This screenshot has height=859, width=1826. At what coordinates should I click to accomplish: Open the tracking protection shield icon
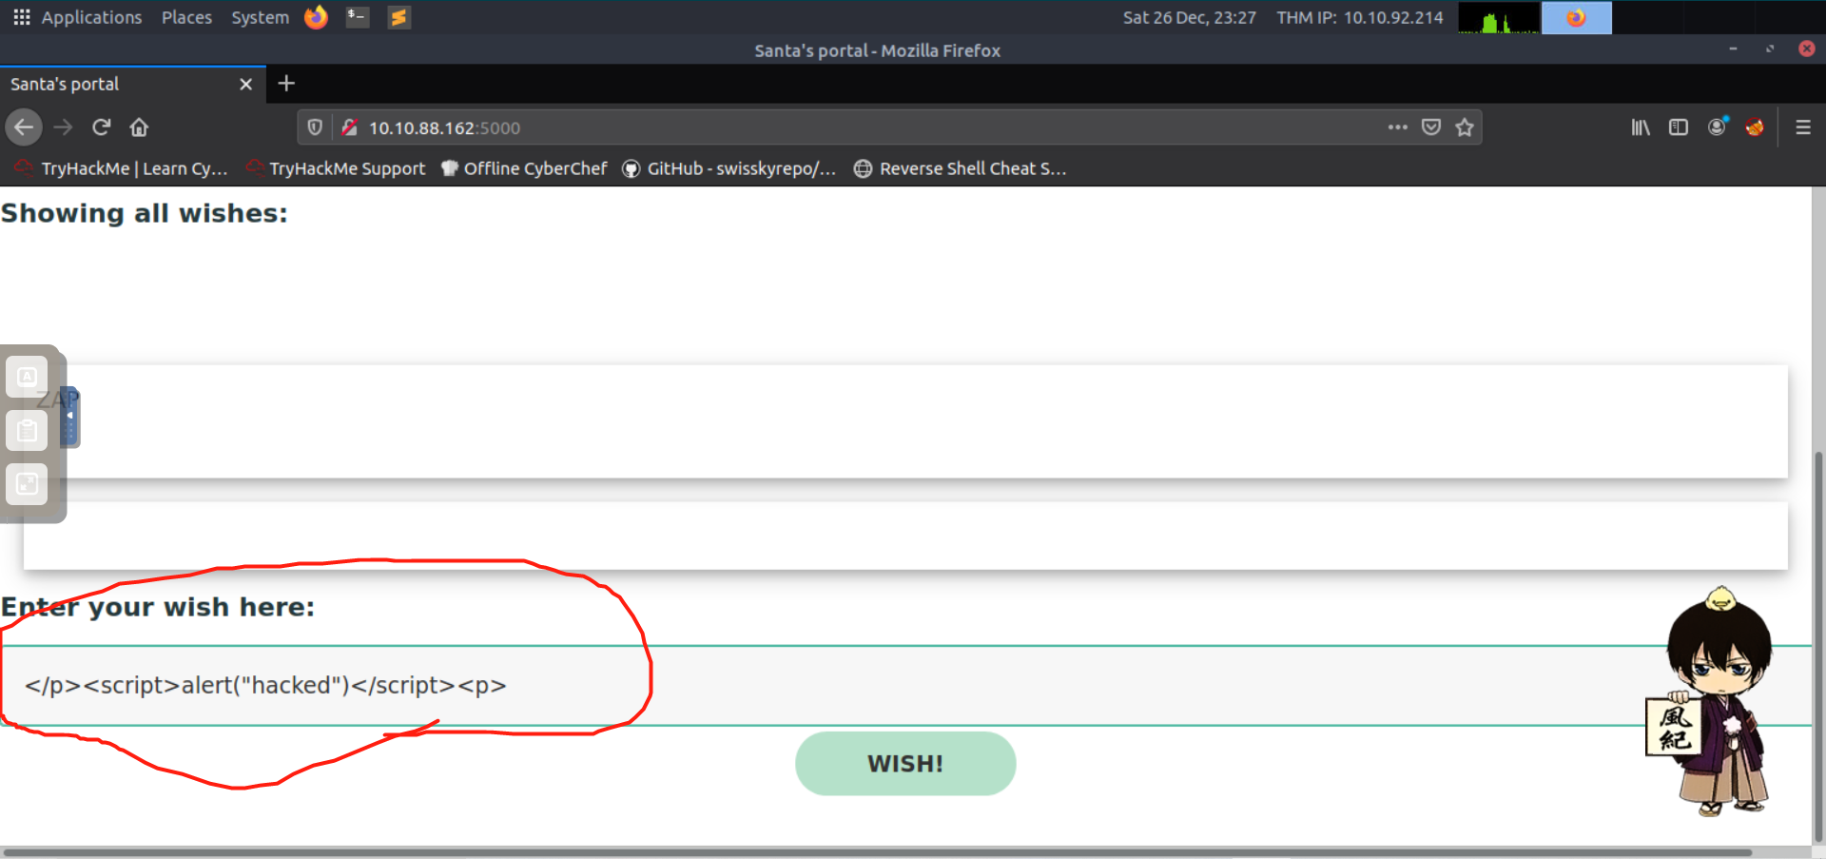pyautogui.click(x=315, y=127)
